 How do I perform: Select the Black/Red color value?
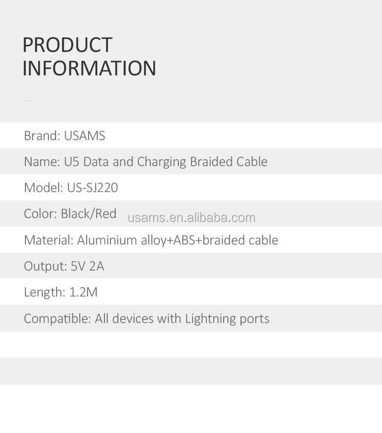(x=89, y=214)
